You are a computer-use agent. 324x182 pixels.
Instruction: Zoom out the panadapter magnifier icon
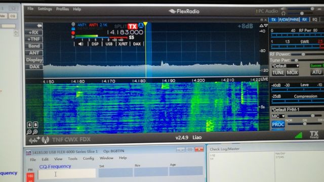(x=29, y=132)
